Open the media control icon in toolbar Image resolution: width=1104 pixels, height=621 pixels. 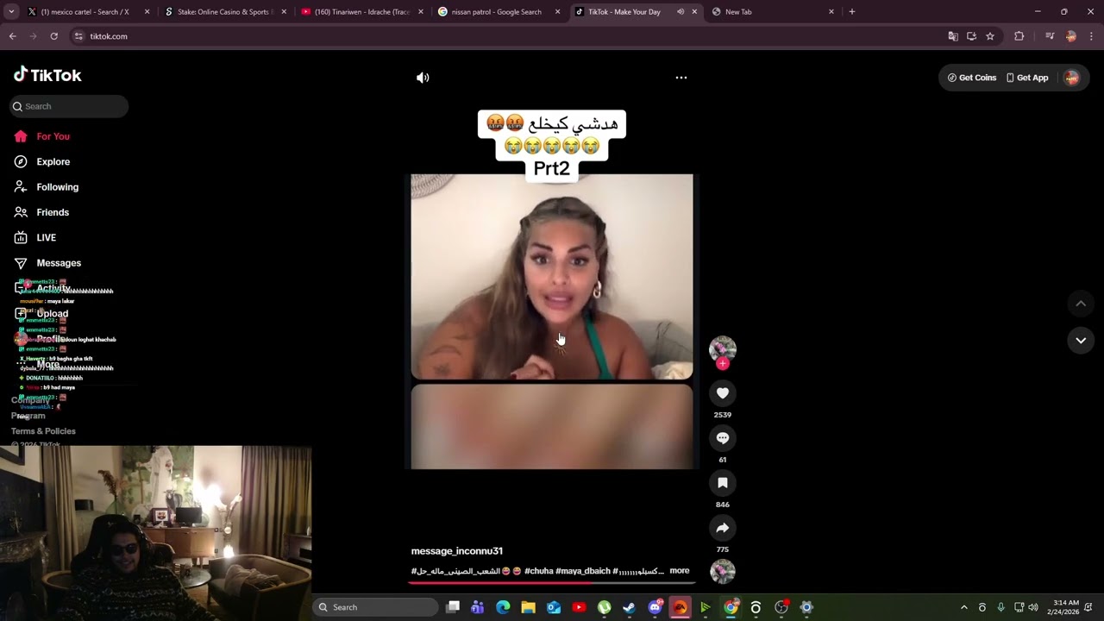[1050, 36]
